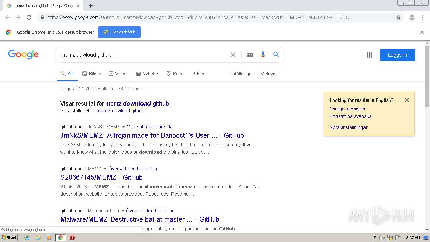430x242 pixels.
Task: Open the media player taskbar icon
Action: pos(49,238)
